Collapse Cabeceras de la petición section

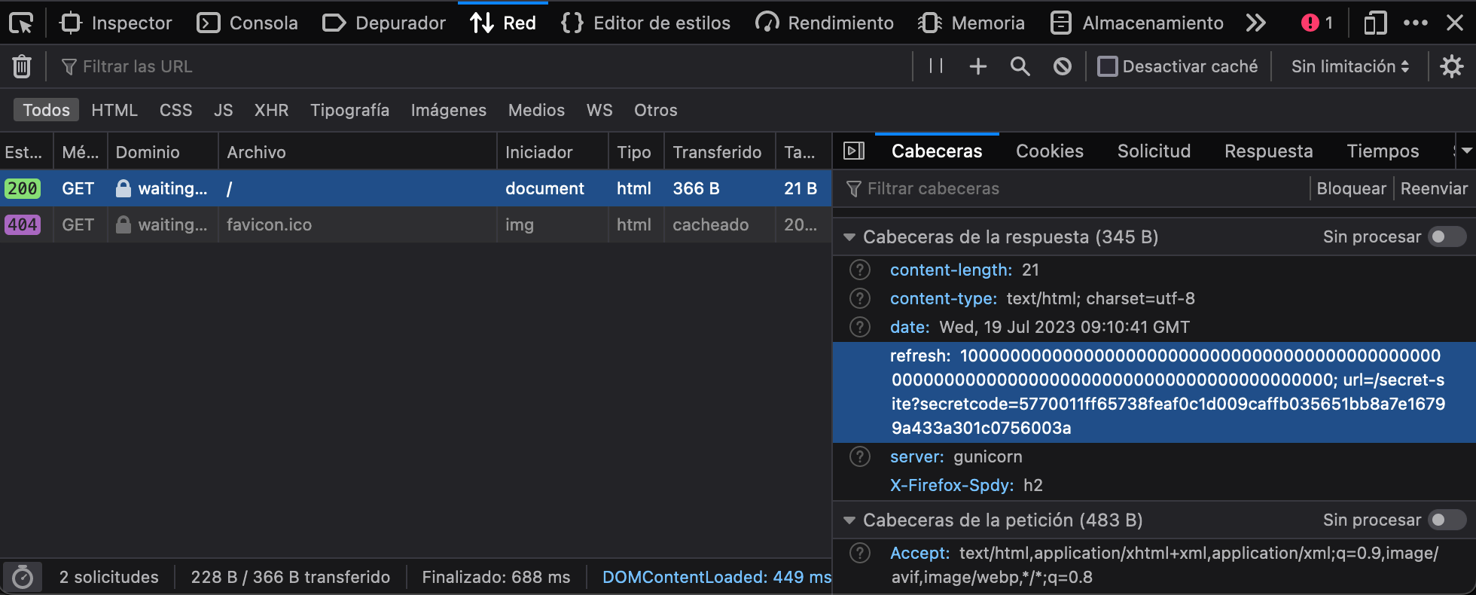coord(849,520)
